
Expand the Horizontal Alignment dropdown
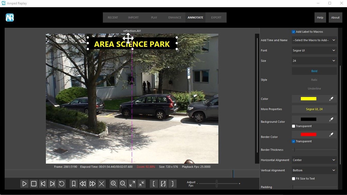(x=314, y=160)
